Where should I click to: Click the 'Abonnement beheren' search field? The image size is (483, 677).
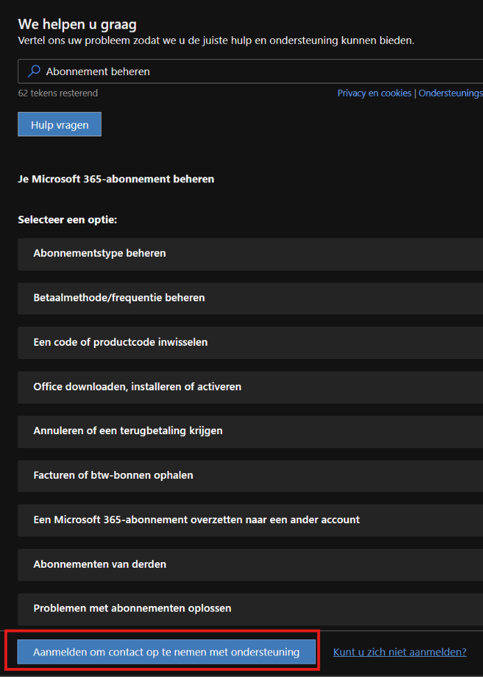point(251,71)
